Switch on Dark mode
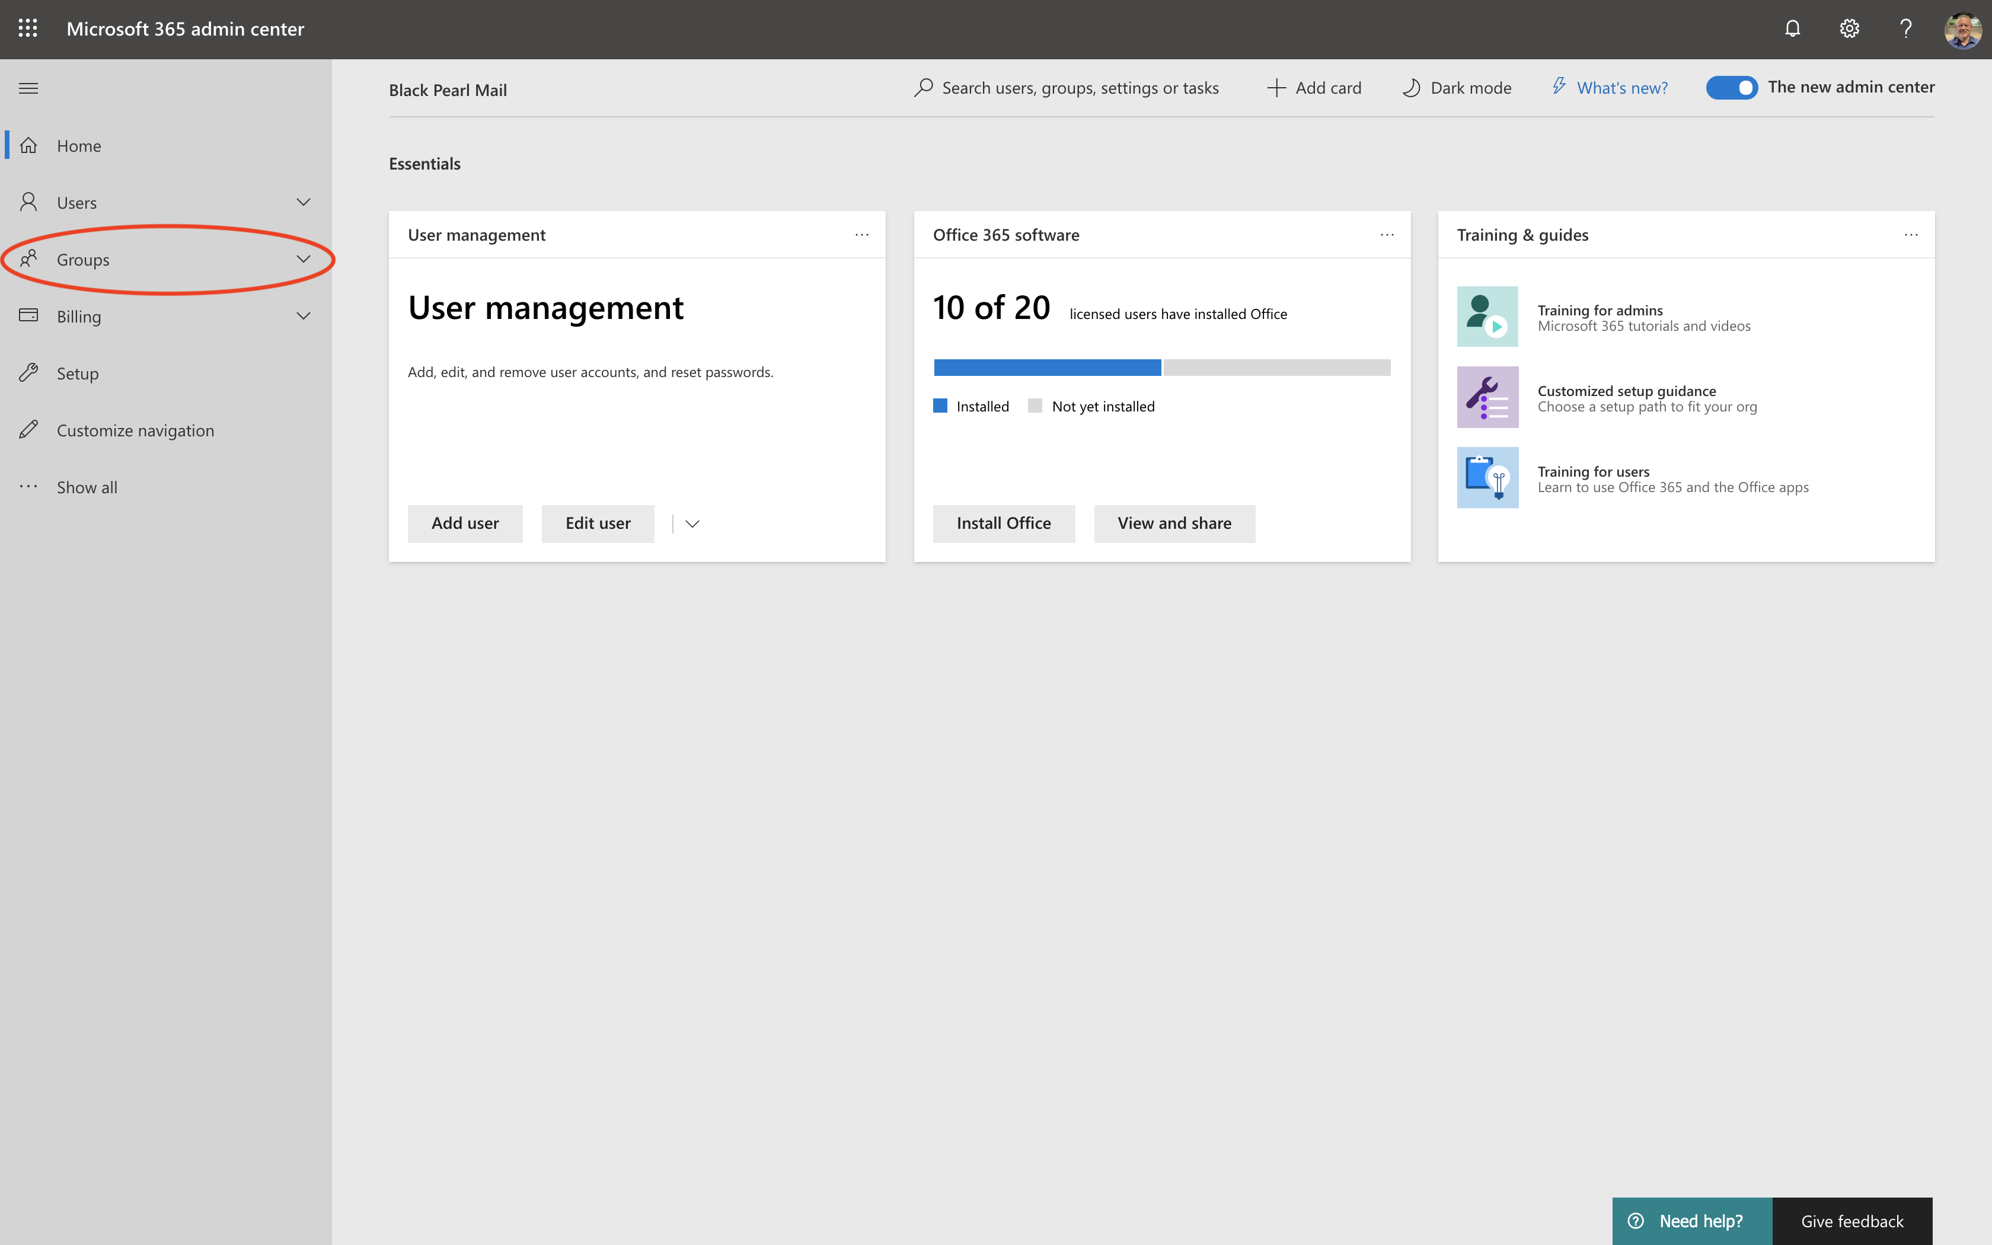 tap(1457, 88)
